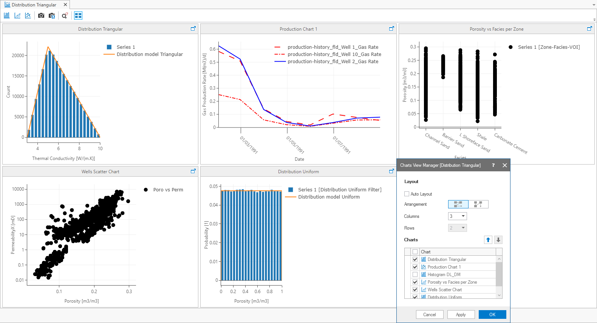Uncheck the Production Chart 1 checkbox
Viewport: 597px width, 323px height.
[x=415, y=267]
